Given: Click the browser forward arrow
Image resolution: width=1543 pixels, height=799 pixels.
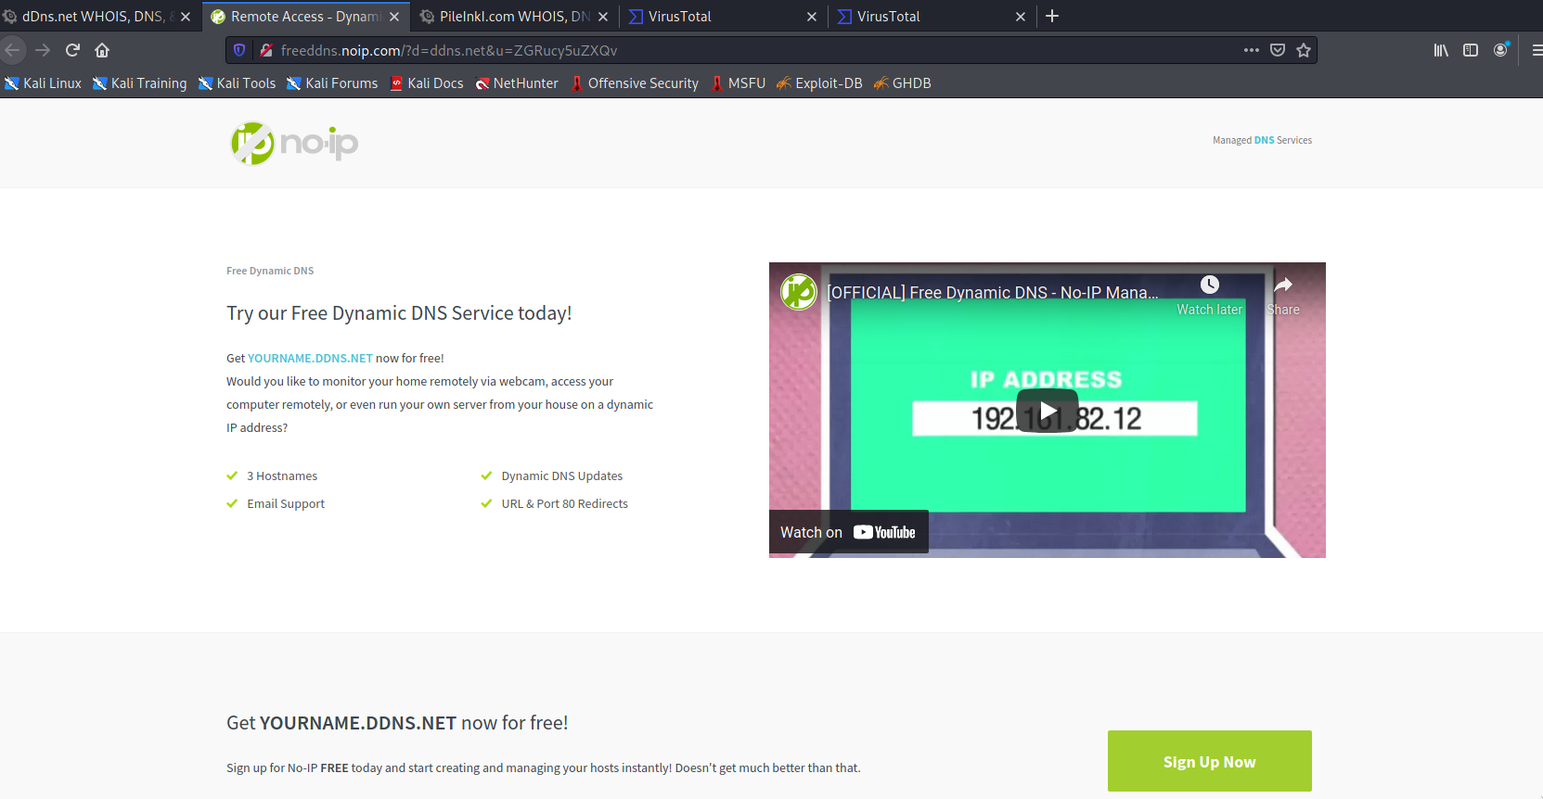Looking at the screenshot, I should [43, 50].
